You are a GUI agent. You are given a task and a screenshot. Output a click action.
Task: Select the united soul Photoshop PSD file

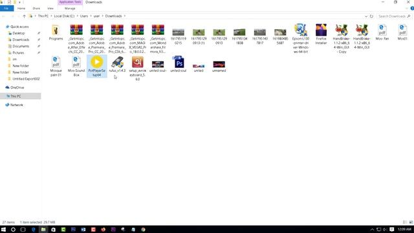tap(179, 64)
